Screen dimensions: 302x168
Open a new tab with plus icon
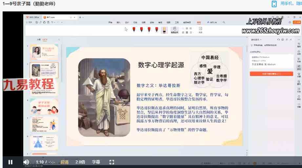coord(79,17)
